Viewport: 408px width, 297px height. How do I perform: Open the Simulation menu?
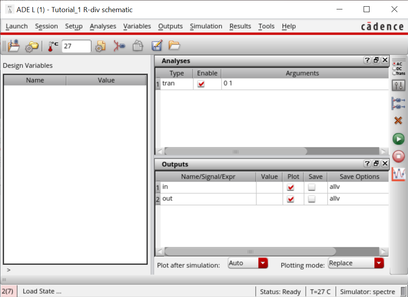click(206, 26)
